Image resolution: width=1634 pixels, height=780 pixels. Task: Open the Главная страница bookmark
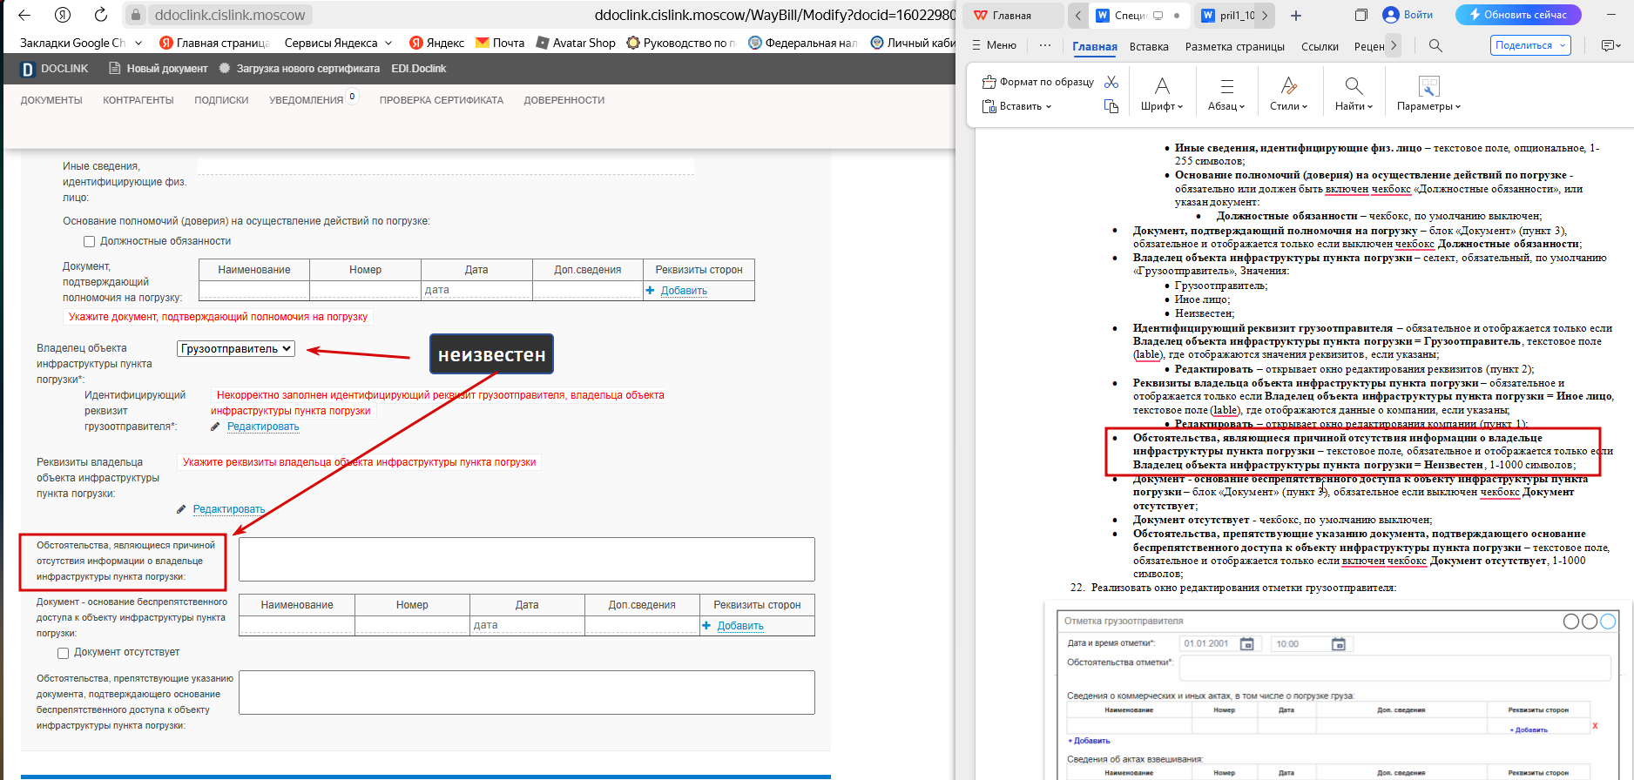[215, 43]
